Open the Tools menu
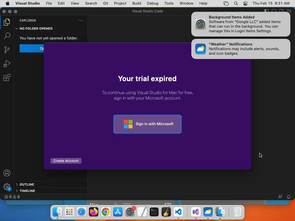 (x=169, y=3)
